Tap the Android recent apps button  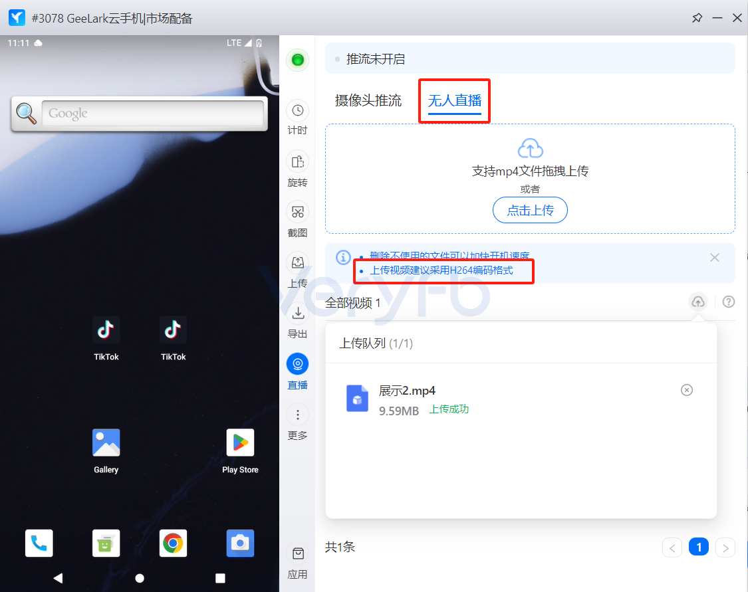(220, 578)
